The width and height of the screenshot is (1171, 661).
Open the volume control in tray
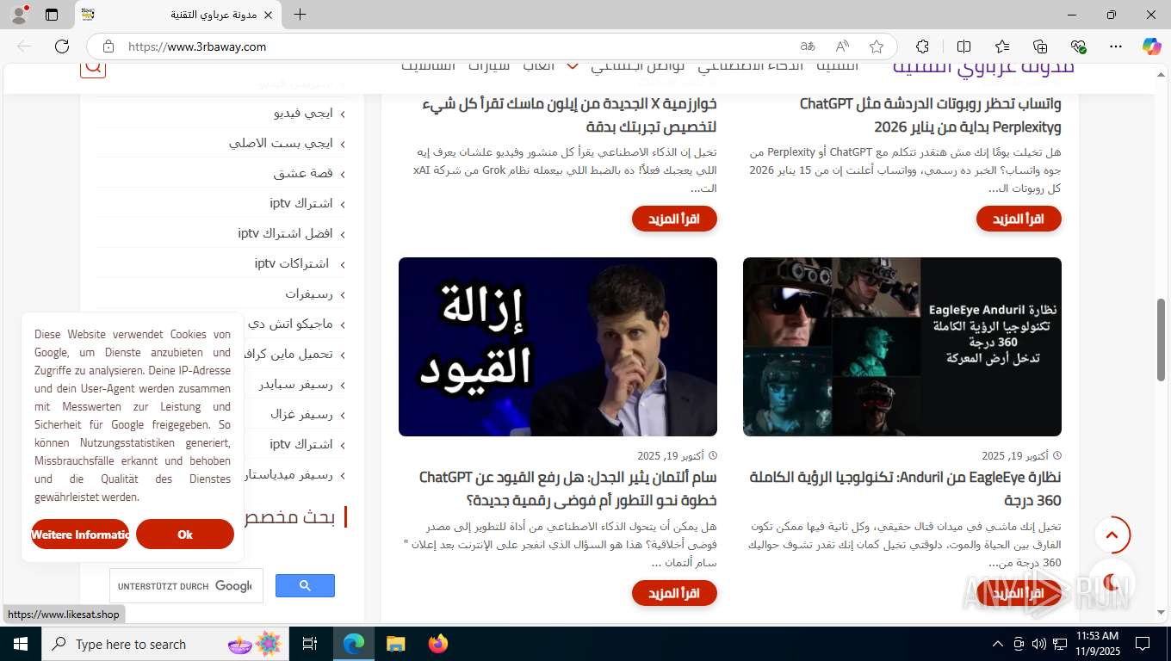coord(1038,644)
